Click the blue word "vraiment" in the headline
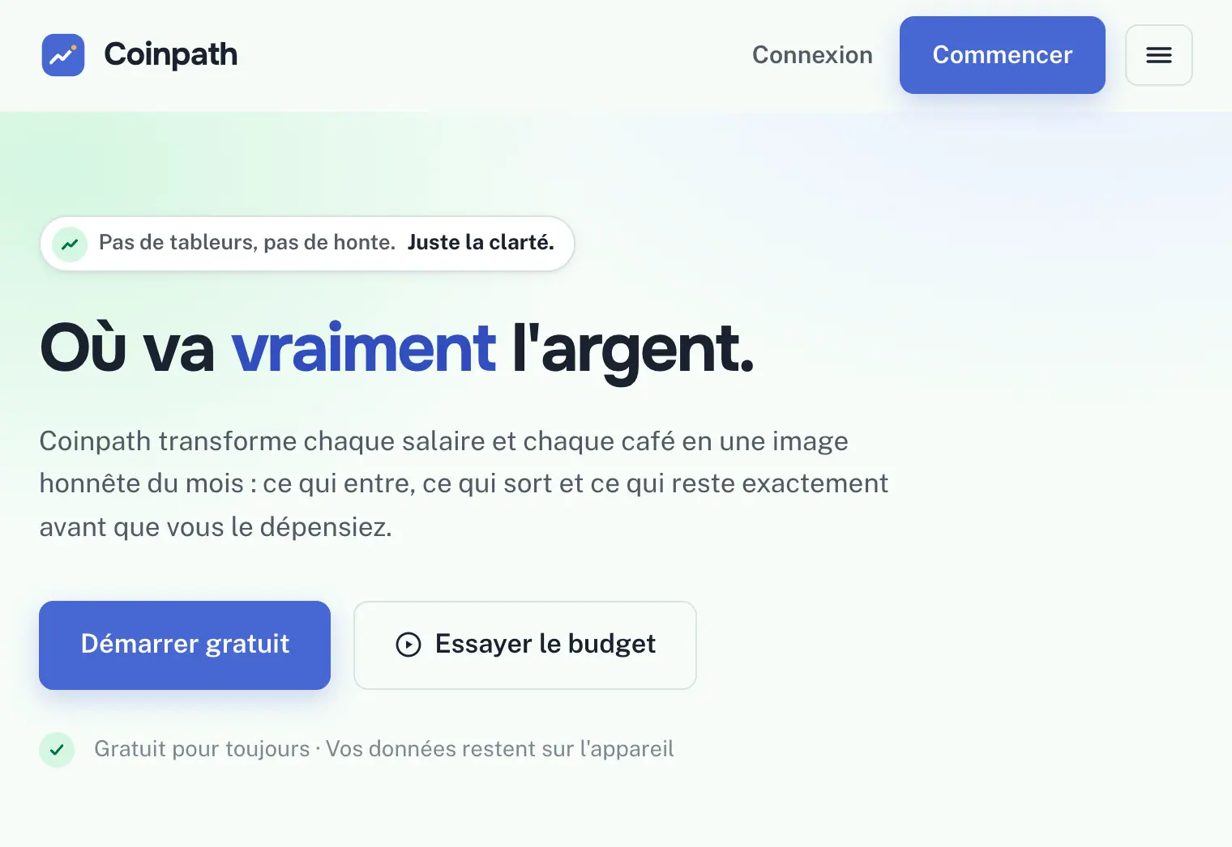Image resolution: width=1232 pixels, height=847 pixels. 364,348
